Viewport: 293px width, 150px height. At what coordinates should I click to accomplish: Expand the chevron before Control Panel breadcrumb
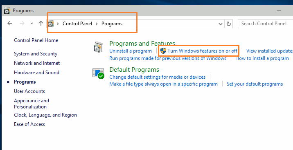[x=58, y=24]
